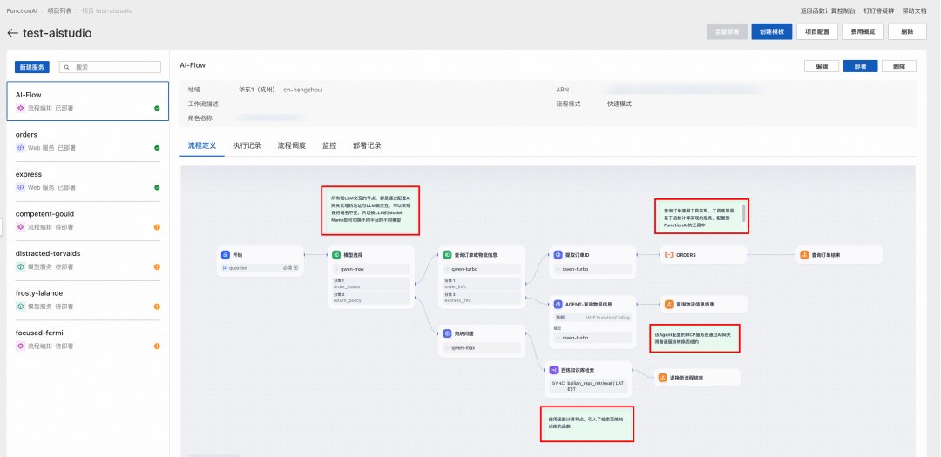The image size is (941, 457).
Task: Click the AGENT-查询物流信息 node icon
Action: click(559, 304)
